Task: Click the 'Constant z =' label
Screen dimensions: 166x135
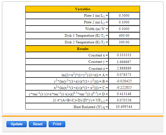Action: pos(98,69)
